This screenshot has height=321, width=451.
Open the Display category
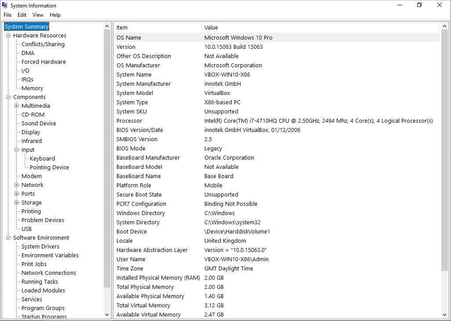tap(31, 132)
